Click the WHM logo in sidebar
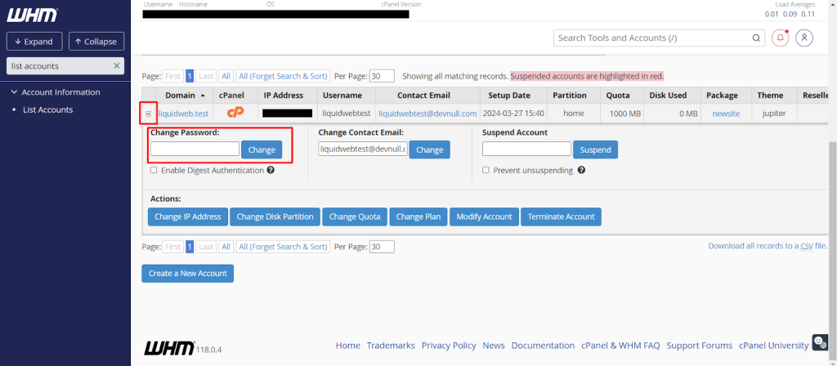The image size is (837, 366). 32,15
